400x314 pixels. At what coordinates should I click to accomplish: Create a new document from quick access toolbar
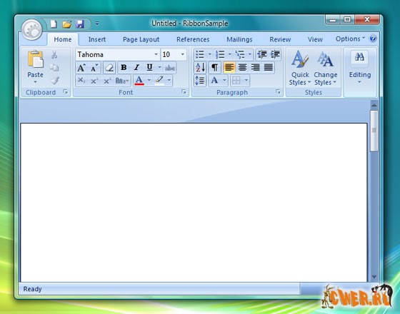(x=54, y=24)
